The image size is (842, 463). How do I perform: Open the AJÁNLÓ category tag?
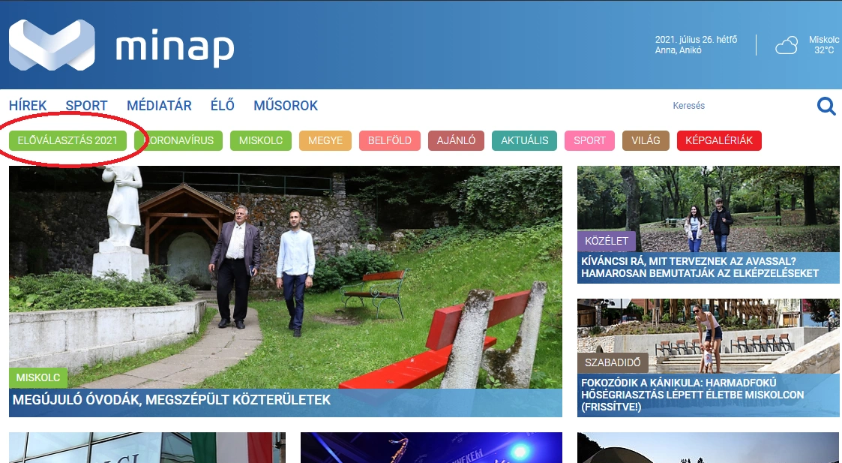pos(456,140)
